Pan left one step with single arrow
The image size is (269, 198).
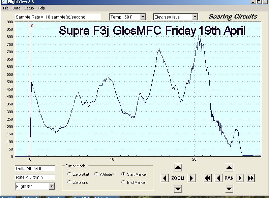tap(218, 178)
